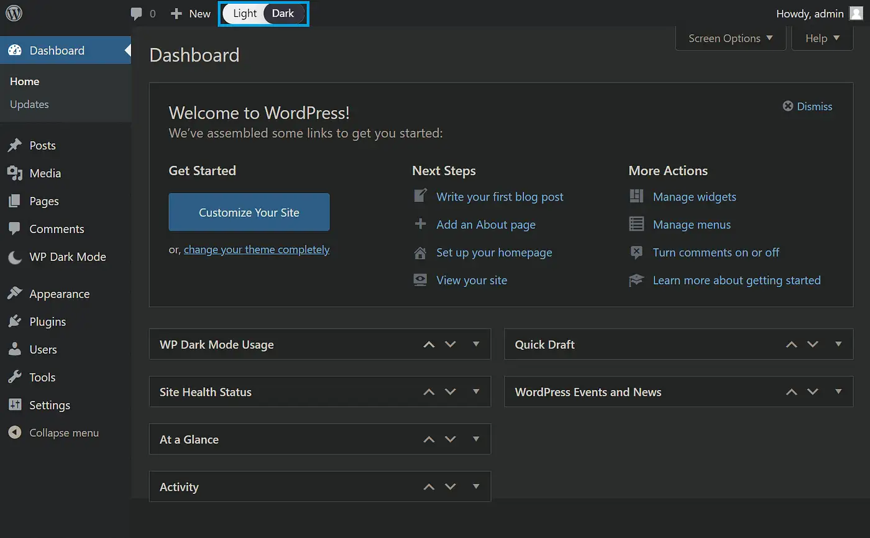Move WP Dark Mode Usage panel down
Image resolution: width=870 pixels, height=538 pixels.
click(x=451, y=344)
